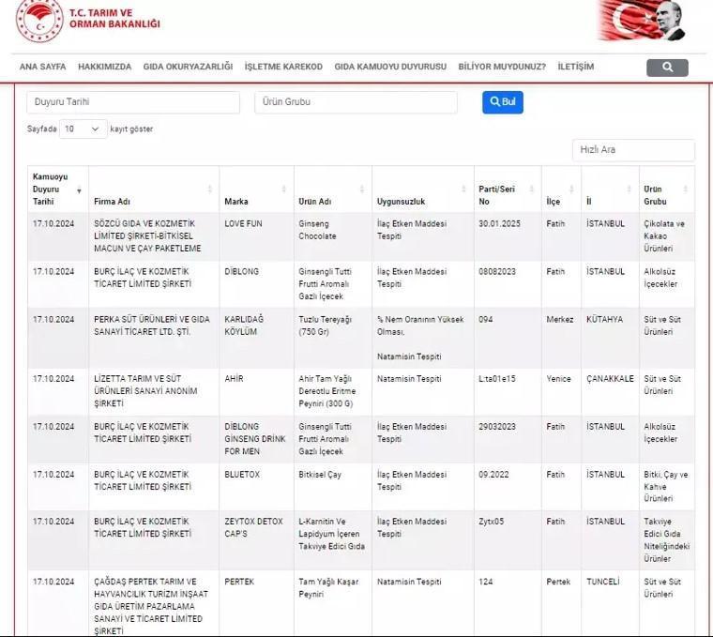713x637 pixels.
Task: Click the magnifier search icon in navbar
Action: [667, 68]
